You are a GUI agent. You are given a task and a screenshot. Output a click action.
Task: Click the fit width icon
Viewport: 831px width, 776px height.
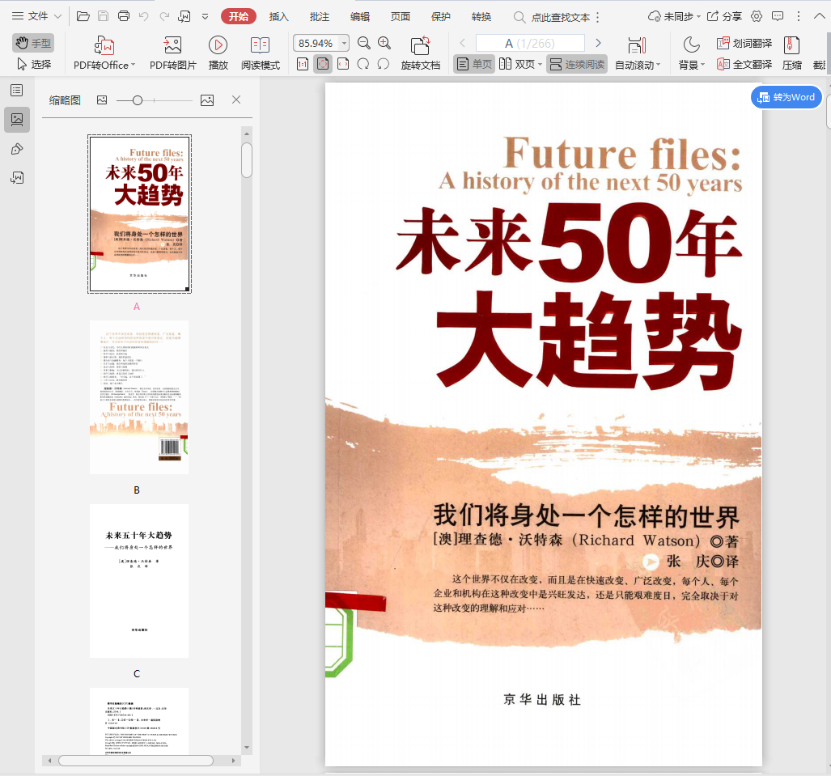tap(343, 64)
